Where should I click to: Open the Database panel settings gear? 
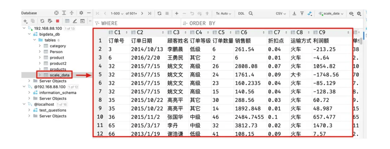coord(81,13)
